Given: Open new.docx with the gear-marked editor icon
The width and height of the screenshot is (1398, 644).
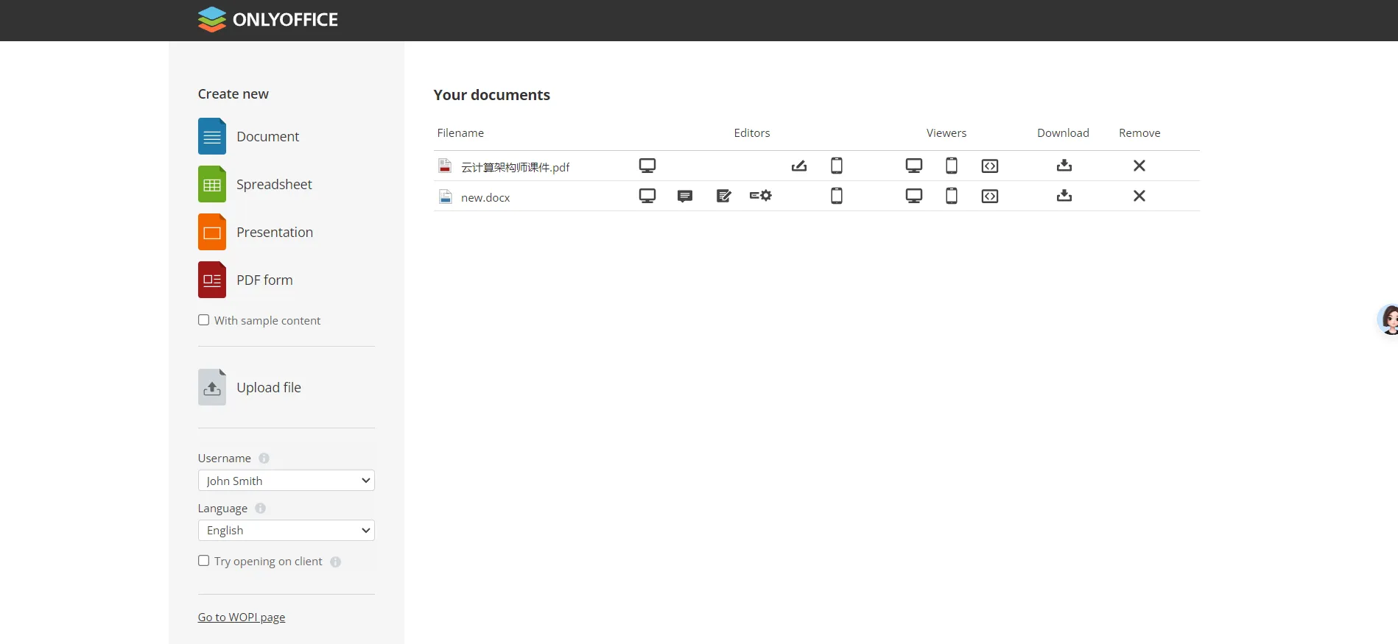Looking at the screenshot, I should 761,196.
